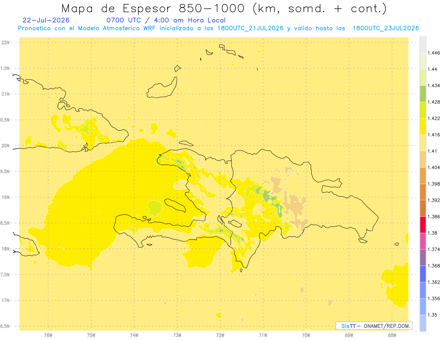This screenshot has height=340, width=440.
Task: Click the '20N' latitude label
Action: 5,146
